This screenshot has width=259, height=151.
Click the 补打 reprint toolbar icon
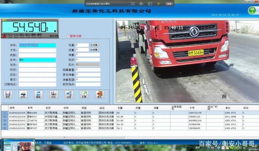tap(54, 95)
